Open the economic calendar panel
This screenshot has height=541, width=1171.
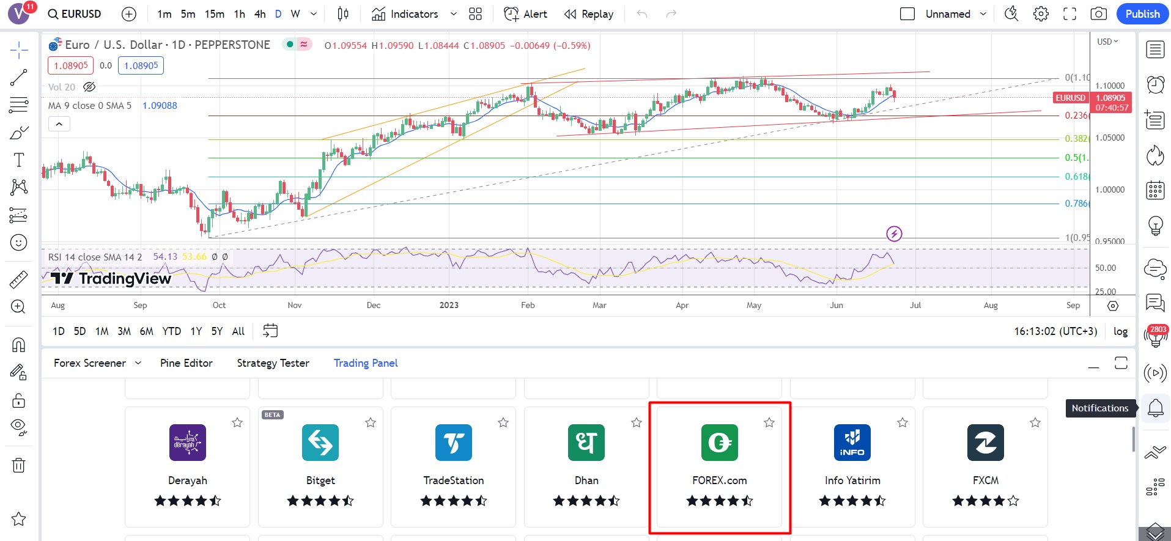(x=1155, y=190)
